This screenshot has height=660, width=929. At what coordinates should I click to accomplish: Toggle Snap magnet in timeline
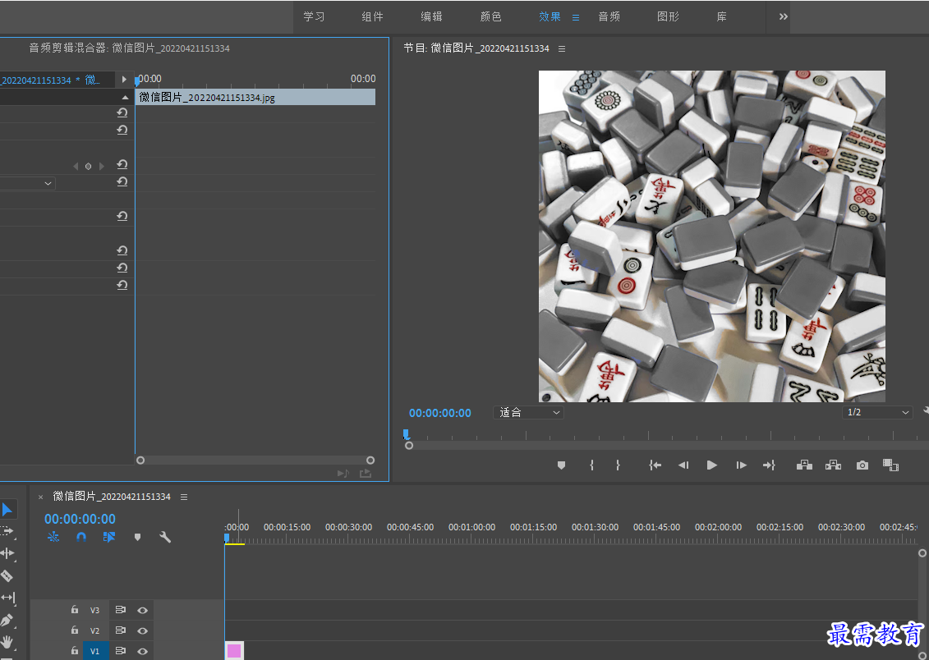coord(81,537)
